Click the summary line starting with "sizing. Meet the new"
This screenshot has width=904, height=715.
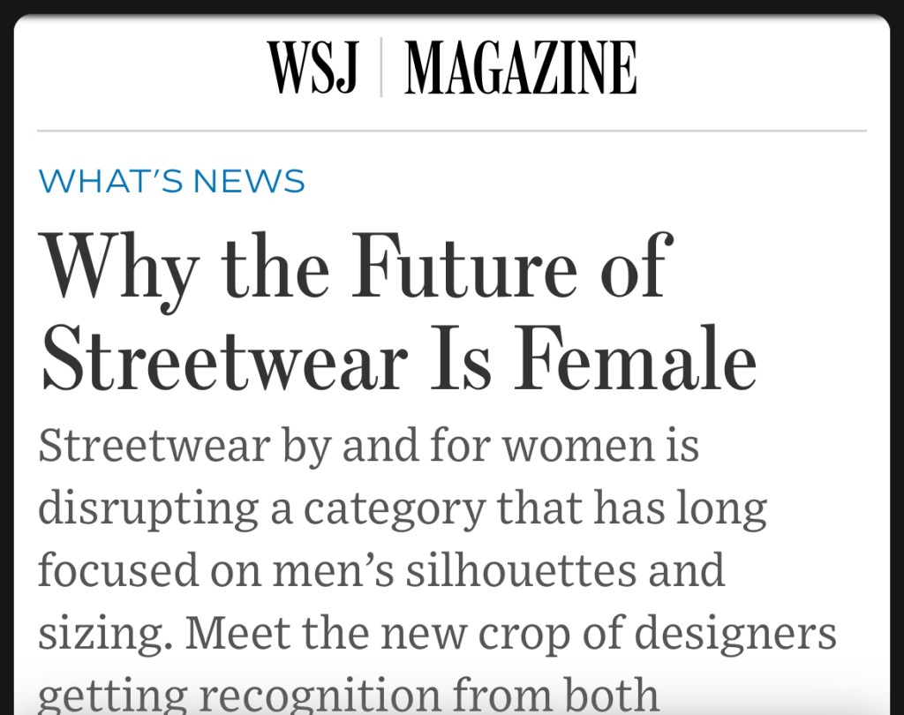pyautogui.click(x=436, y=632)
